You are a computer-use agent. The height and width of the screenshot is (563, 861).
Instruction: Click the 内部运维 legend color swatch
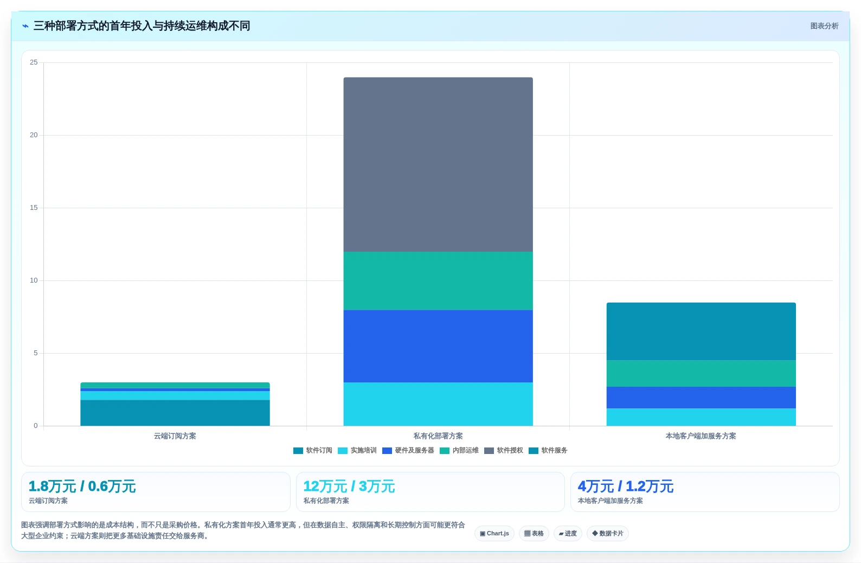pos(445,451)
